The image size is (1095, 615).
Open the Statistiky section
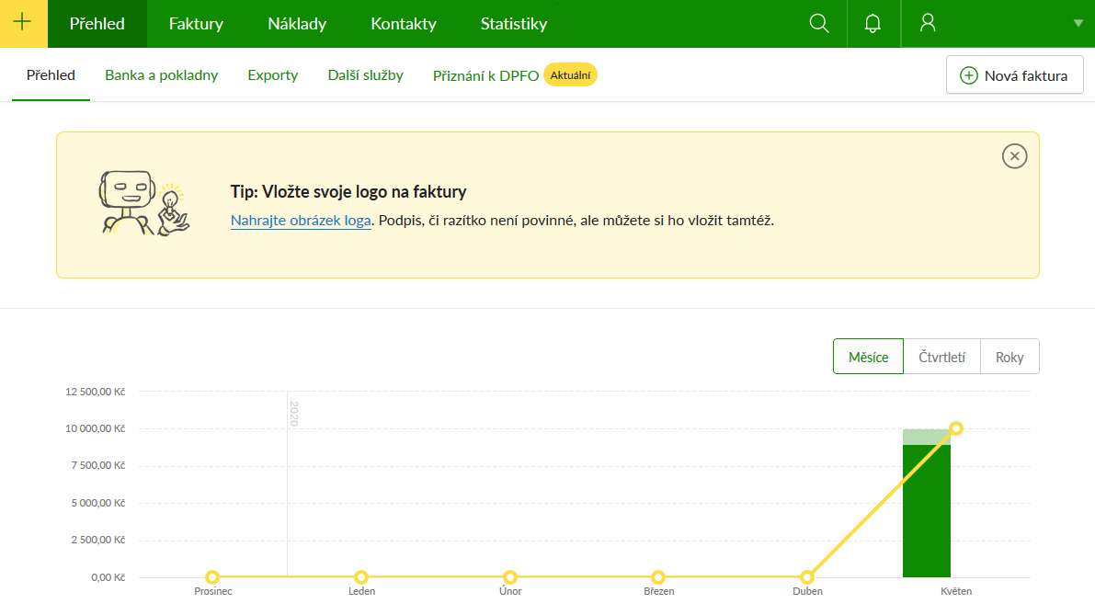[x=514, y=24]
